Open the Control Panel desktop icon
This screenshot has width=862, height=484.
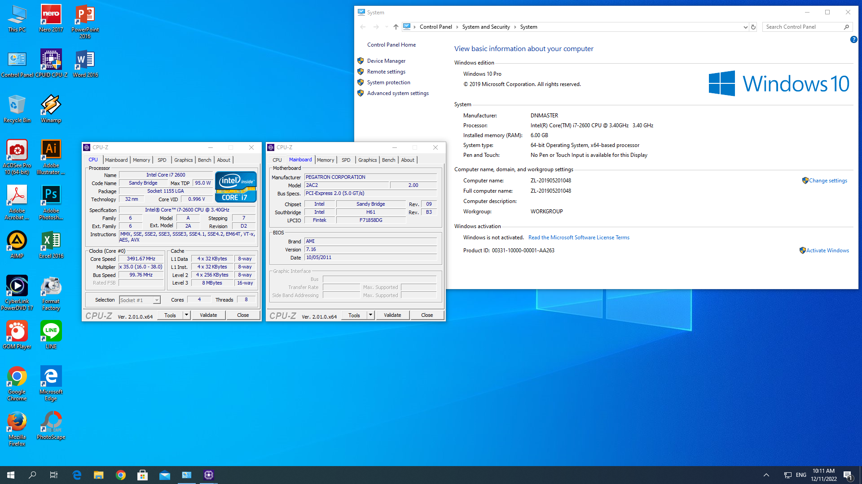[x=17, y=64]
